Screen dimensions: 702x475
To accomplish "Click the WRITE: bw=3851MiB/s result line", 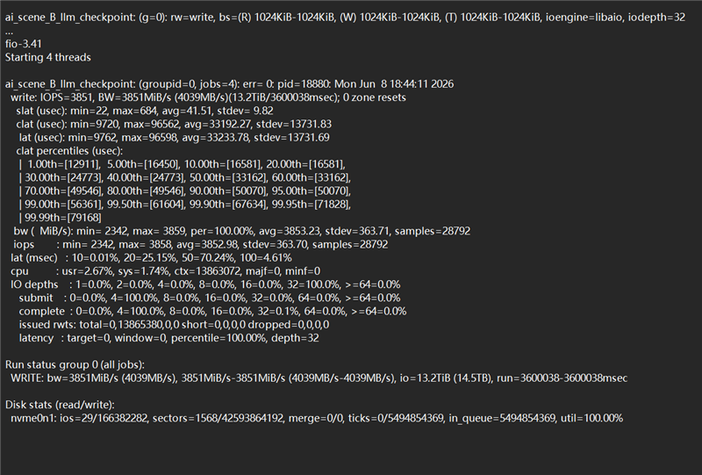I will tap(319, 378).
